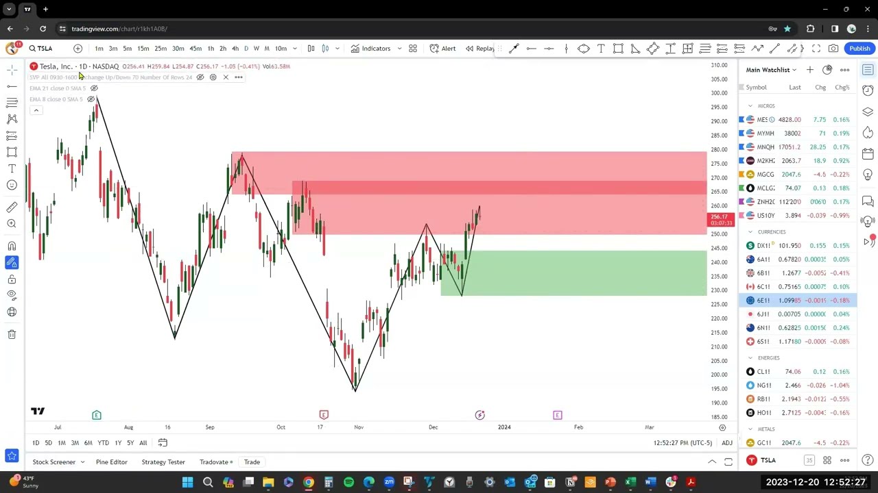
Task: Set date range to YTD
Action: pyautogui.click(x=103, y=443)
